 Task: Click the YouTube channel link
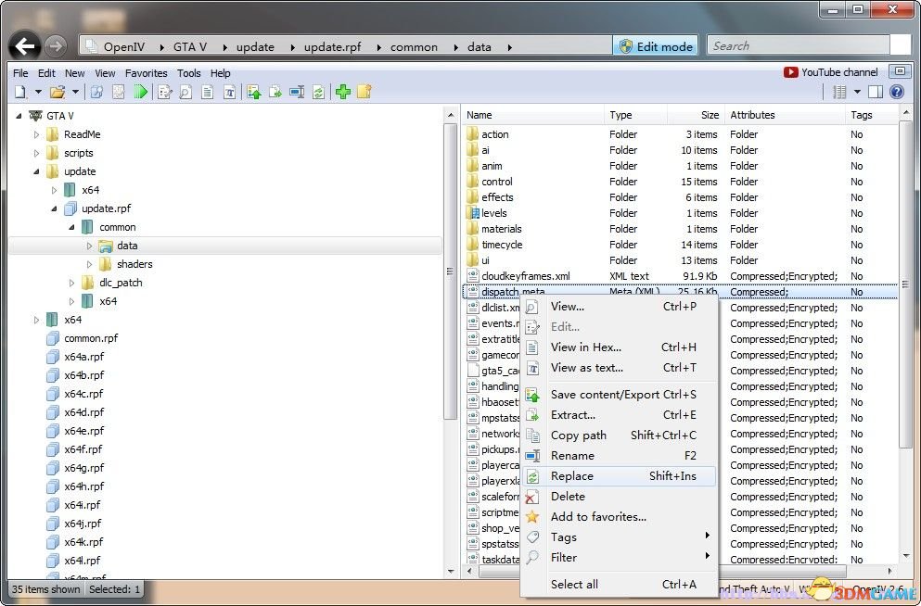(x=830, y=72)
